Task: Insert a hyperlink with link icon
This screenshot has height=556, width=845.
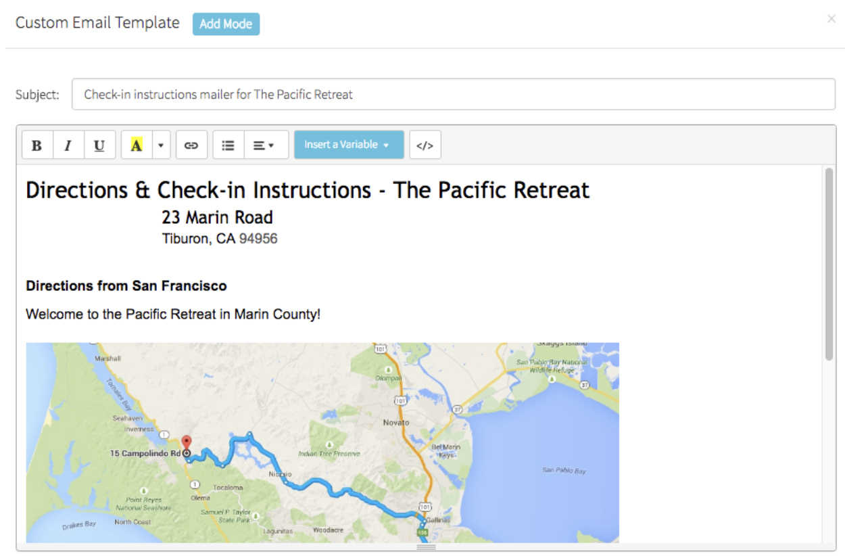Action: tap(191, 145)
